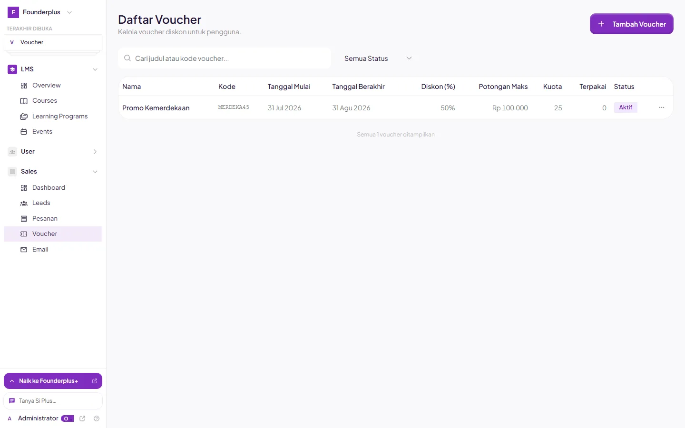Click the Semua Status dropdown chevron
The image size is (685, 428).
click(409, 58)
